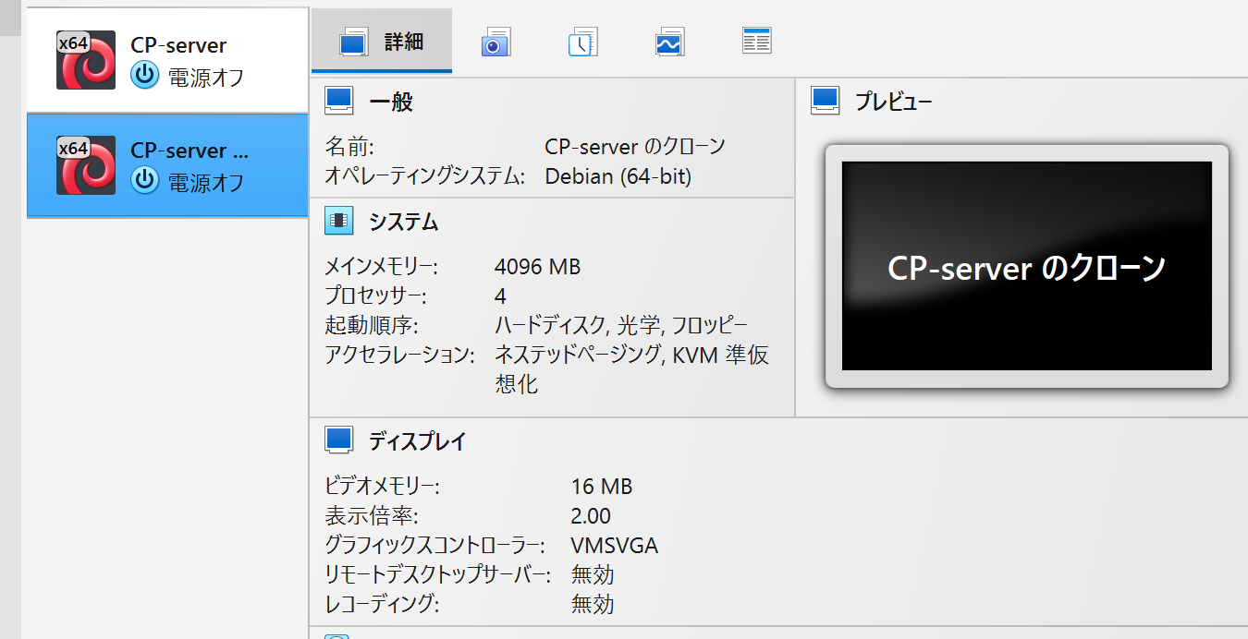Click the システム section chip icon
This screenshot has width=1248, height=639.
[x=339, y=221]
